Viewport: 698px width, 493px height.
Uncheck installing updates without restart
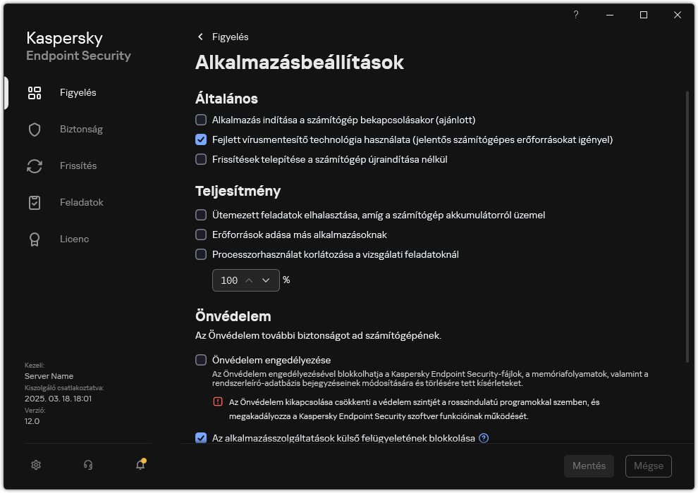[201, 159]
